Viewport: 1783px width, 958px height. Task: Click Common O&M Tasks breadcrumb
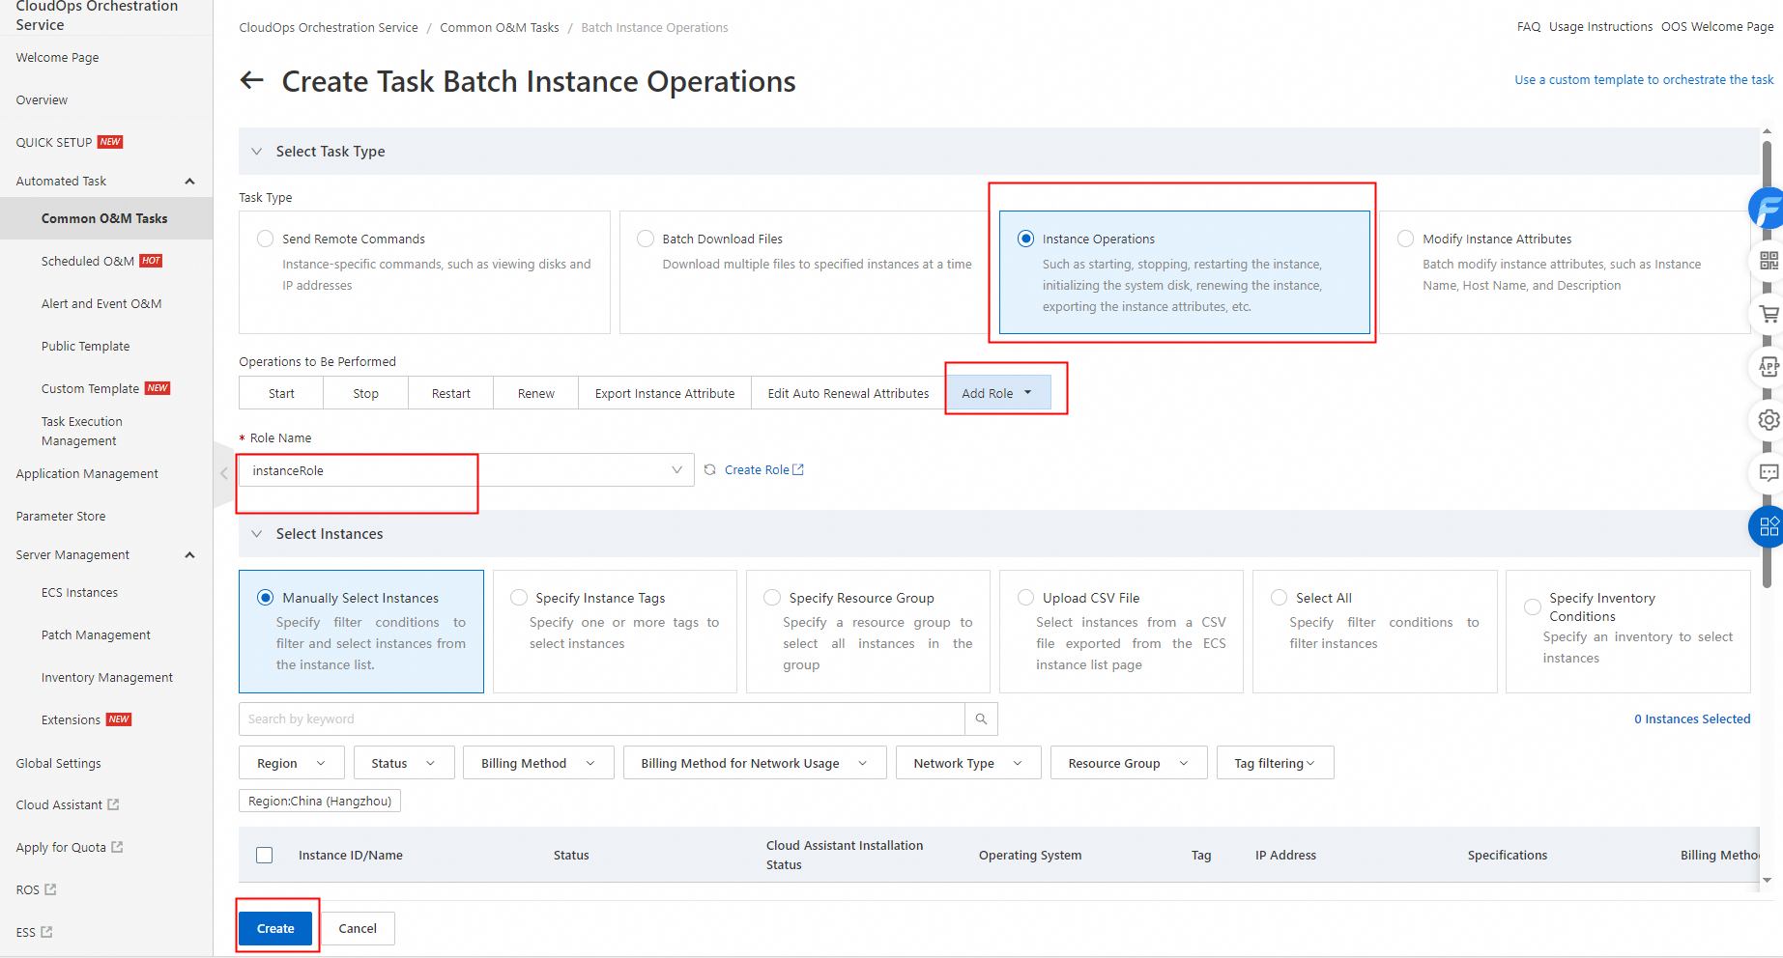click(500, 27)
